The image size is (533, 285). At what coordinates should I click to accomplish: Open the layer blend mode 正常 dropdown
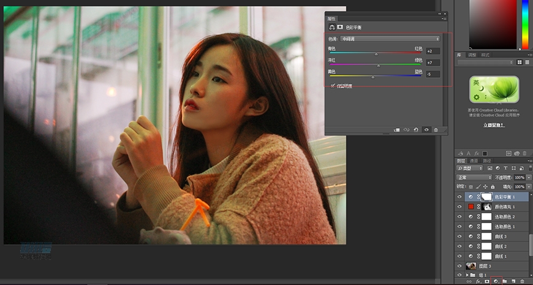coord(474,177)
